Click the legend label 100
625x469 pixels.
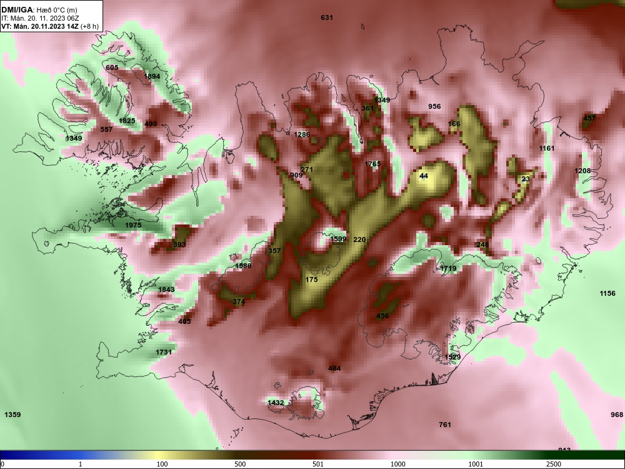pos(162,464)
